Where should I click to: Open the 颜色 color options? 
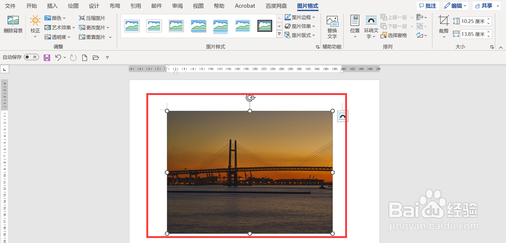[x=55, y=18]
